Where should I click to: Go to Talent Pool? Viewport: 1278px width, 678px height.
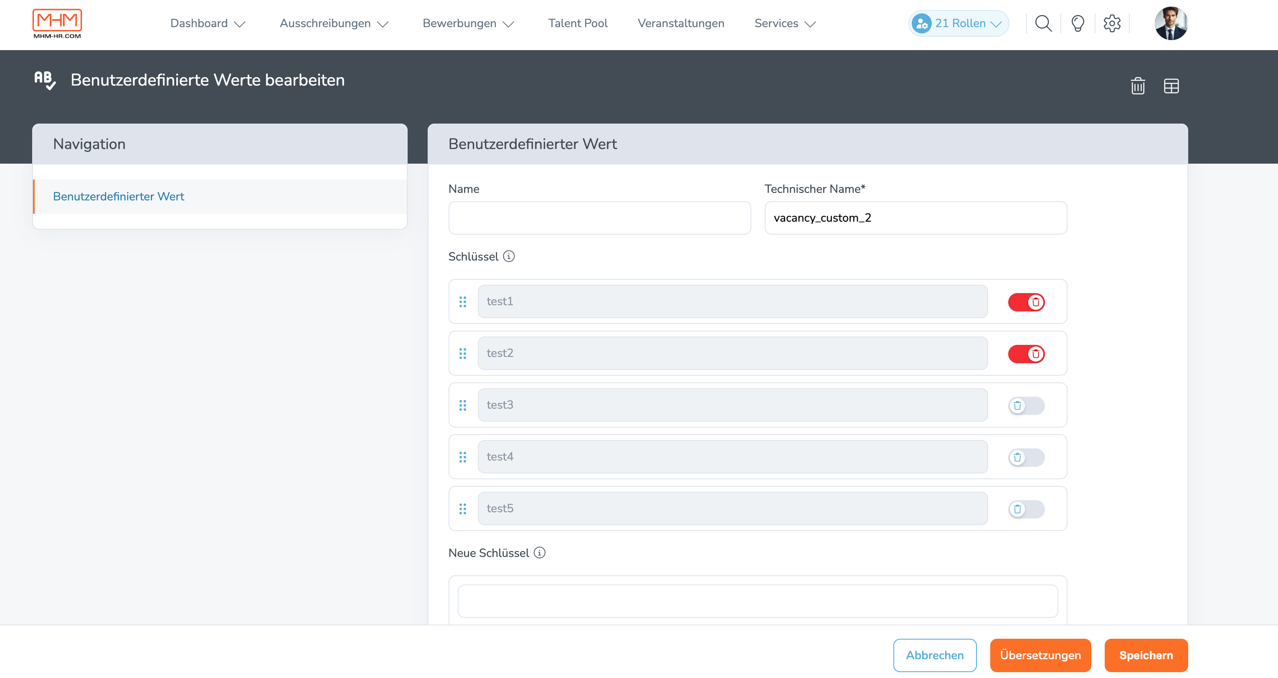pos(578,23)
